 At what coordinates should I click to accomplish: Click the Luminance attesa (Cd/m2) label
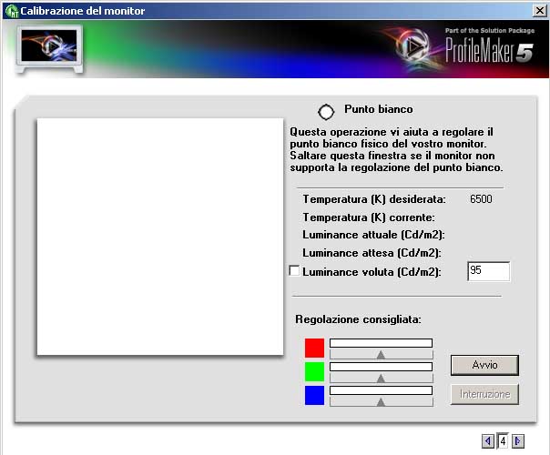coord(372,253)
